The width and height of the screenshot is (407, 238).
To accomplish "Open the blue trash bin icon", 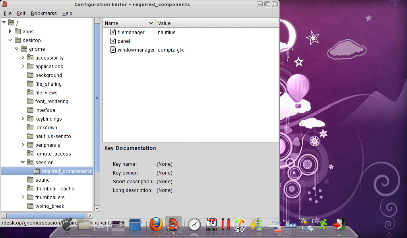I will tap(136, 225).
